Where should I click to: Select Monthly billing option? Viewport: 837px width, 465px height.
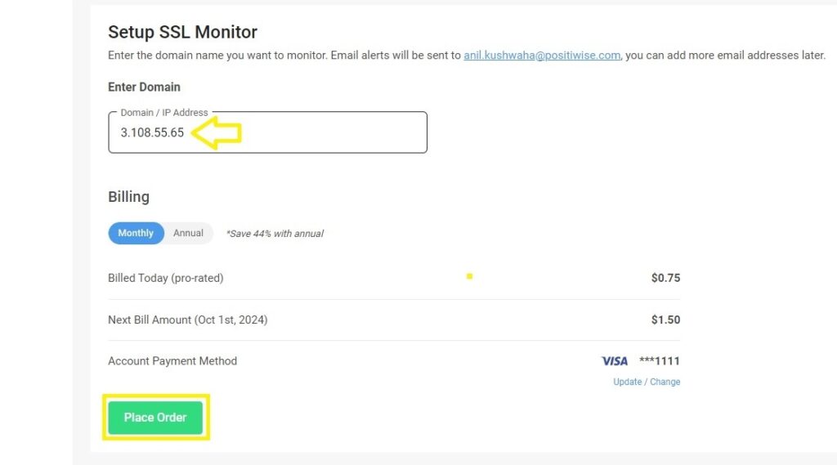pyautogui.click(x=136, y=233)
